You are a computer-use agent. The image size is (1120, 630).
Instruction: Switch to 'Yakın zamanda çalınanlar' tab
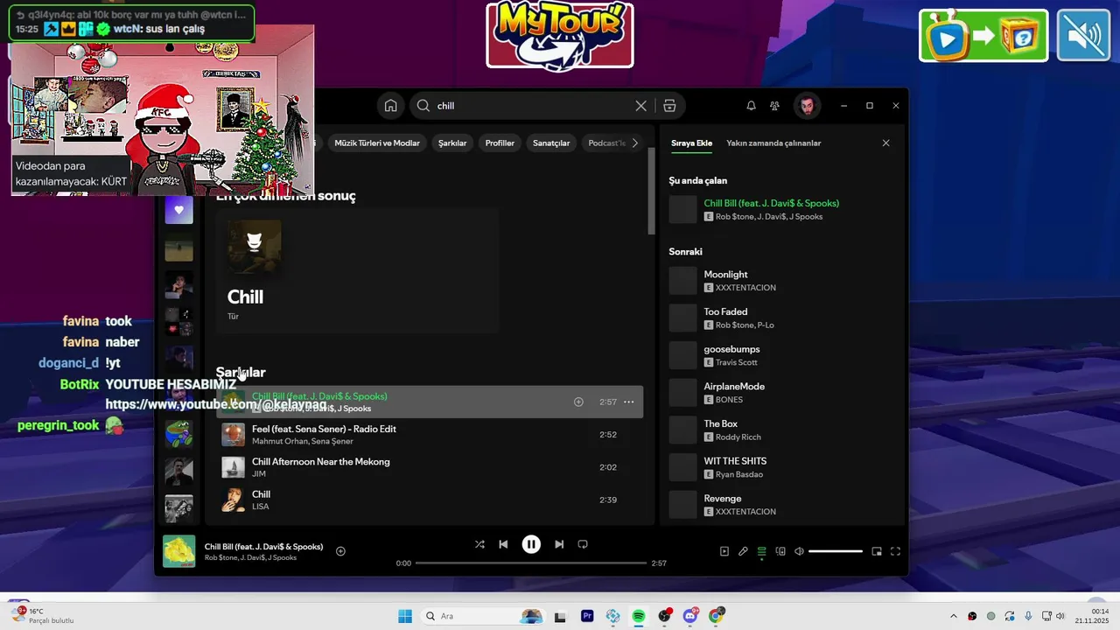[x=773, y=143]
